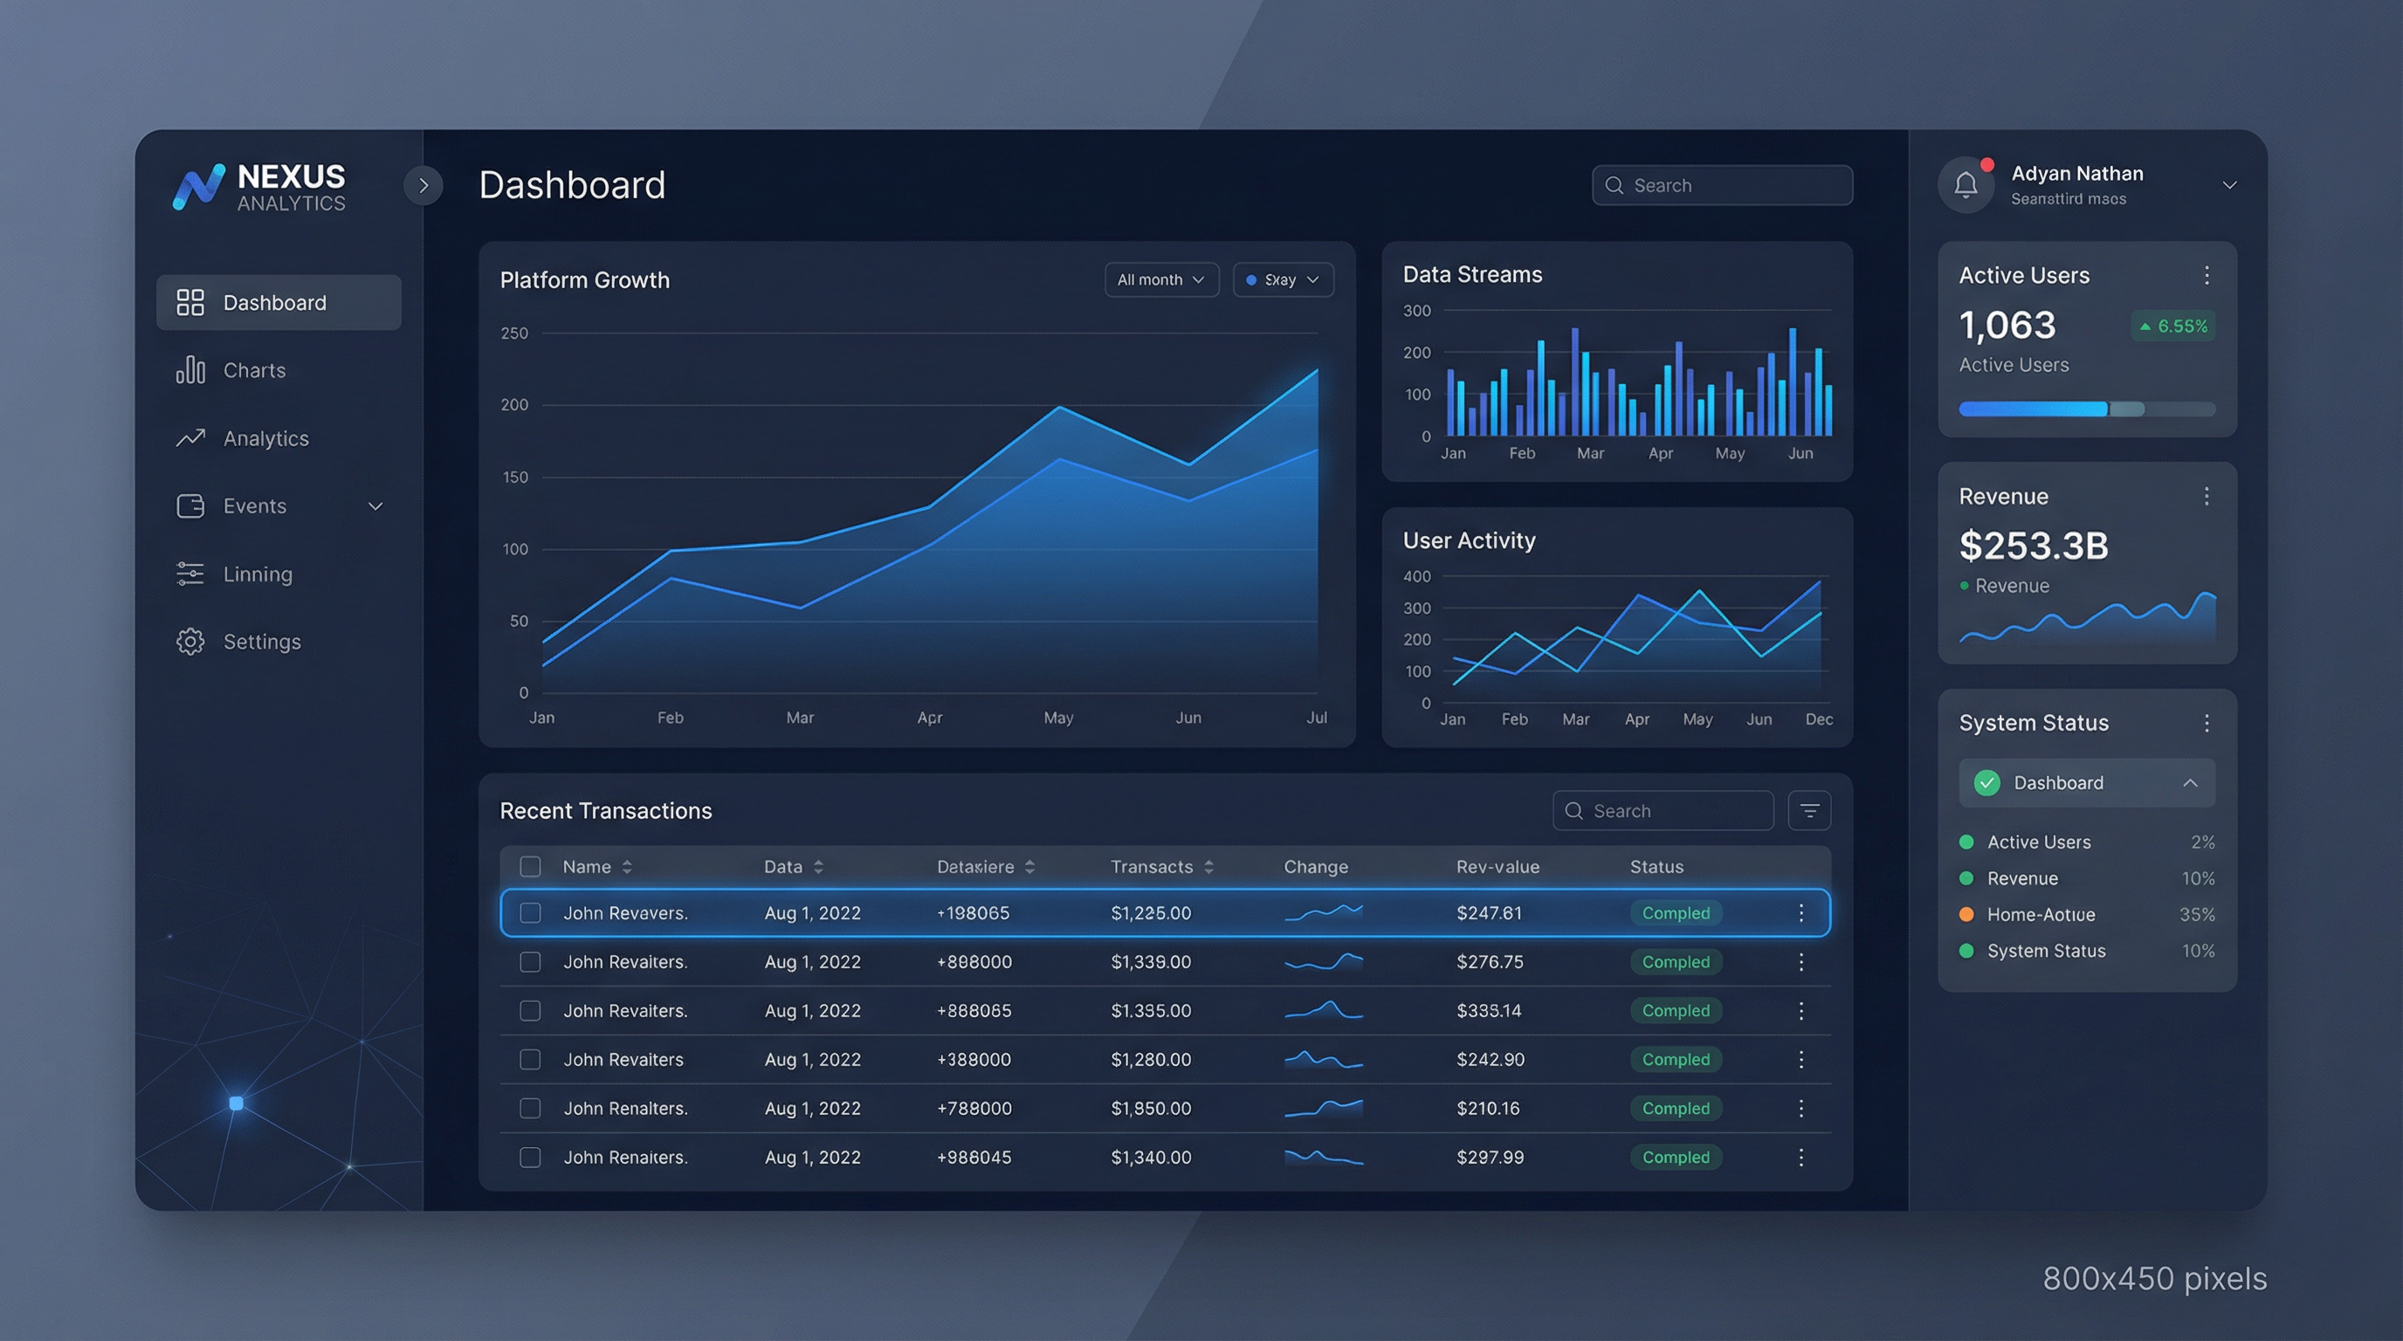Open the All month dropdown
The width and height of the screenshot is (2403, 1341).
1161,279
